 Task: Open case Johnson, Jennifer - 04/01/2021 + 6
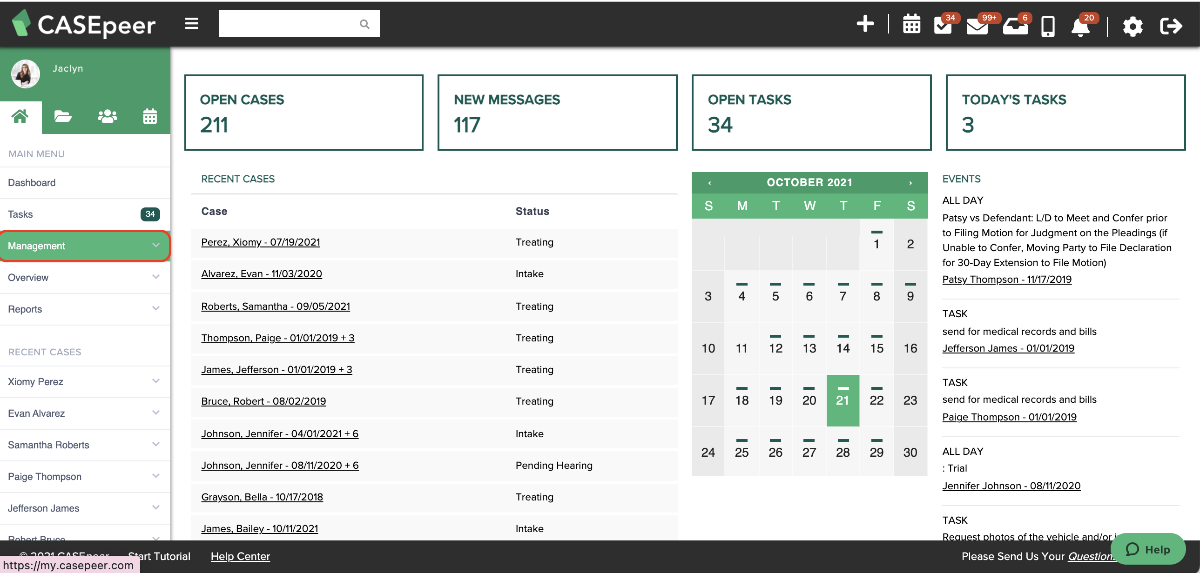(279, 434)
